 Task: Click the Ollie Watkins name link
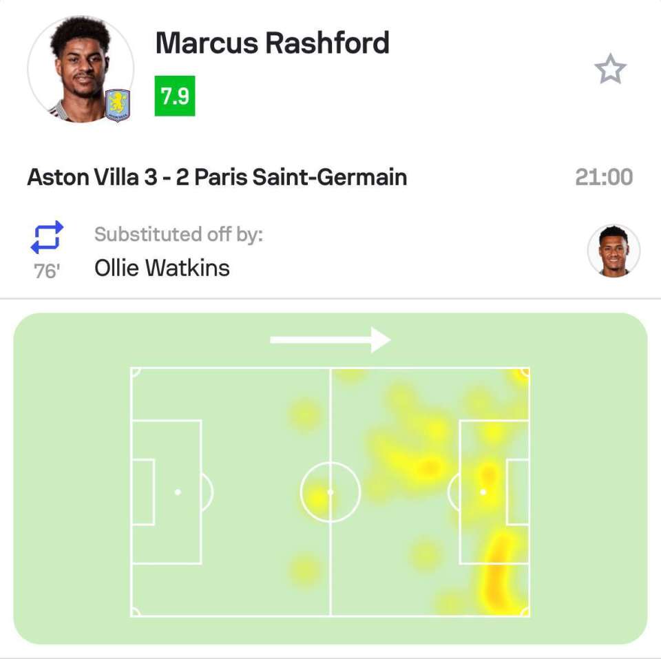point(162,268)
